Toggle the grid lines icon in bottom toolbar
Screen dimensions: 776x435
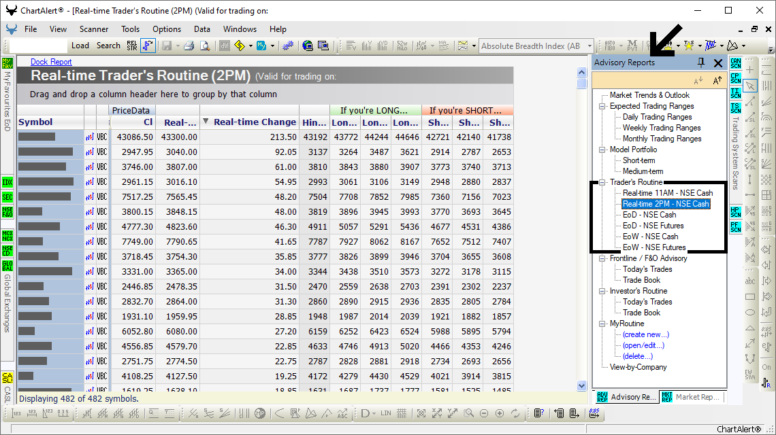pos(402,413)
